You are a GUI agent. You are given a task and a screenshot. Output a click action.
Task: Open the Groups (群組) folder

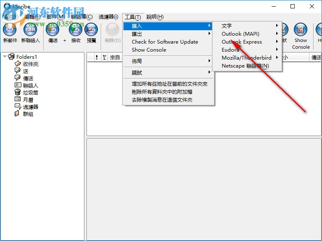(x=28, y=114)
